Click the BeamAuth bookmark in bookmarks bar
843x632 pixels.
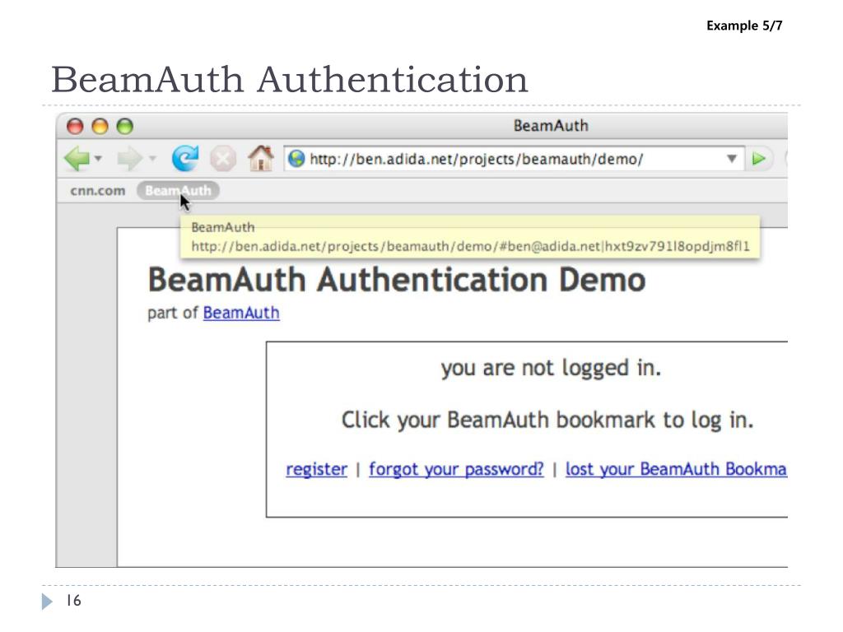[x=178, y=191]
